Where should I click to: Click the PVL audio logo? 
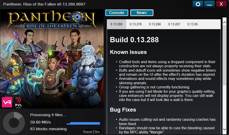click(18, 103)
